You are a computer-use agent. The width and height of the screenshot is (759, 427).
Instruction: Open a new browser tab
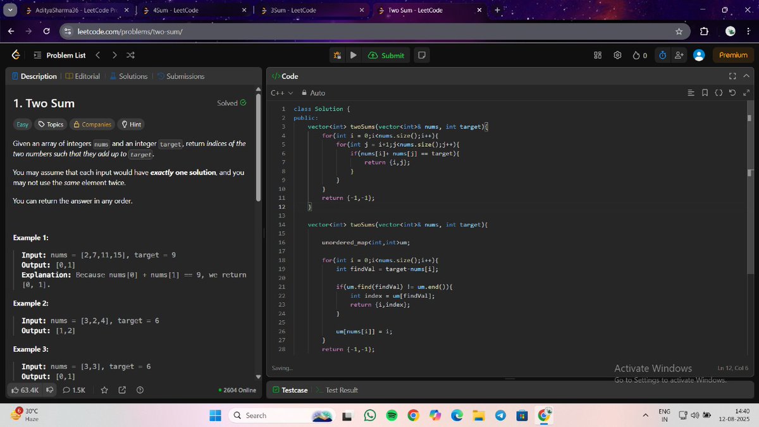497,10
